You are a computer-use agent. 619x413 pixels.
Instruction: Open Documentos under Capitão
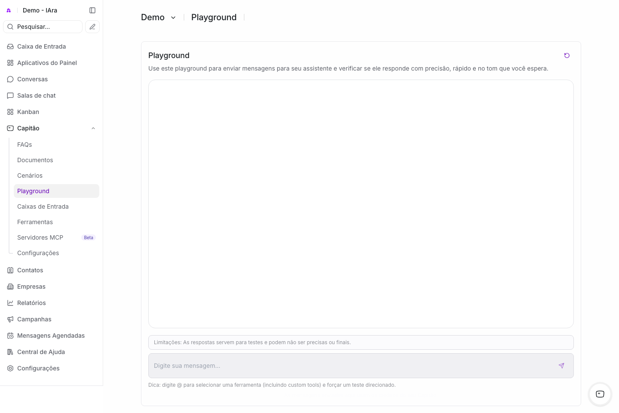tap(56, 160)
